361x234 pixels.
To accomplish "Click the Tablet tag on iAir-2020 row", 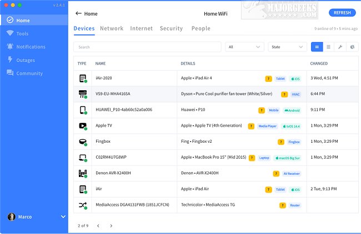I will click(x=280, y=79).
